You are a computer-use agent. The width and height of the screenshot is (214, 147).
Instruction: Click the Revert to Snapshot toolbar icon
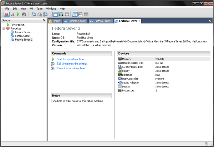40,14
